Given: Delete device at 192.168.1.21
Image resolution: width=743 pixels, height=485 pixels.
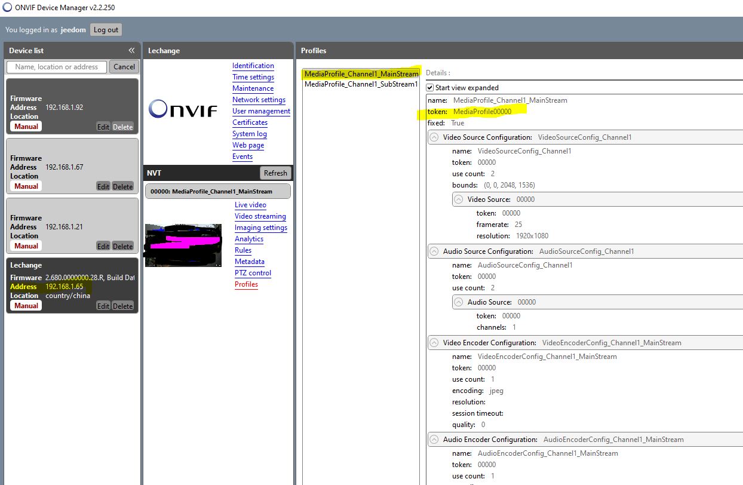Looking at the screenshot, I should click(x=123, y=246).
